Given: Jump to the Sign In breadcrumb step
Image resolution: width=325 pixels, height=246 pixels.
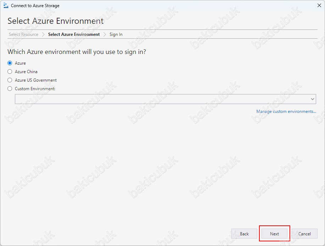Looking at the screenshot, I should pyautogui.click(x=116, y=34).
